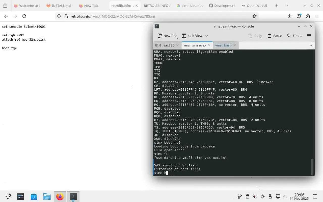323x202 pixels.
Task: Go back in Firefox
Action: [6, 16]
